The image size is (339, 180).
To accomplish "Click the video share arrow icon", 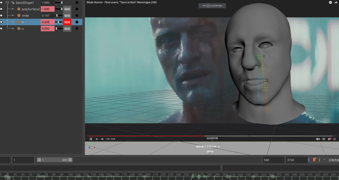I will (x=336, y=2).
